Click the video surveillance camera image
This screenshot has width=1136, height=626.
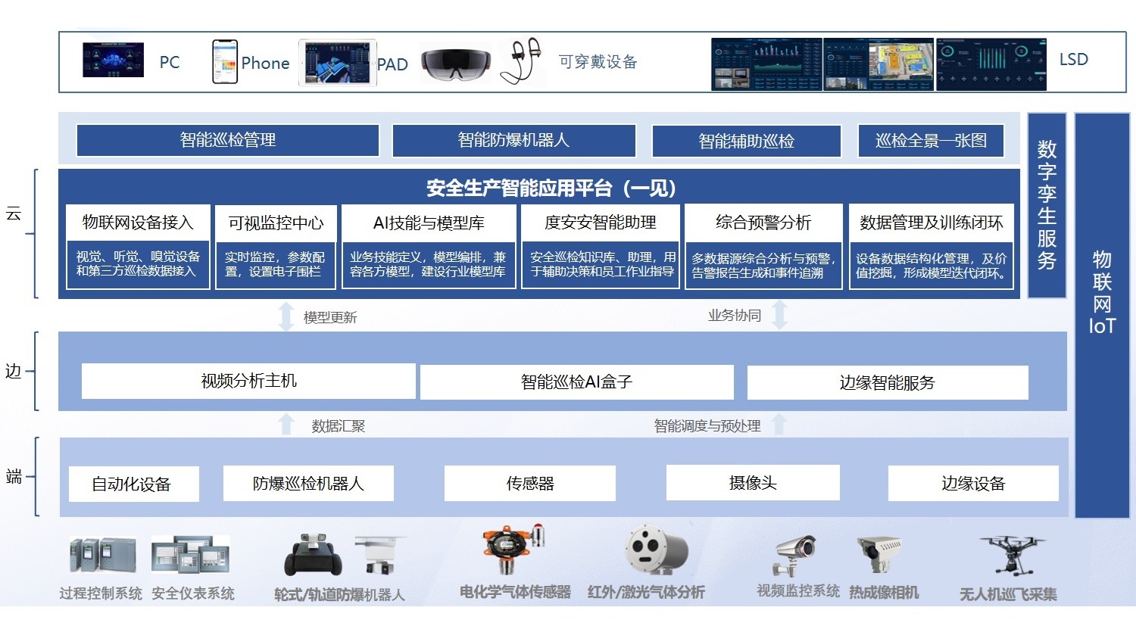pos(795,556)
